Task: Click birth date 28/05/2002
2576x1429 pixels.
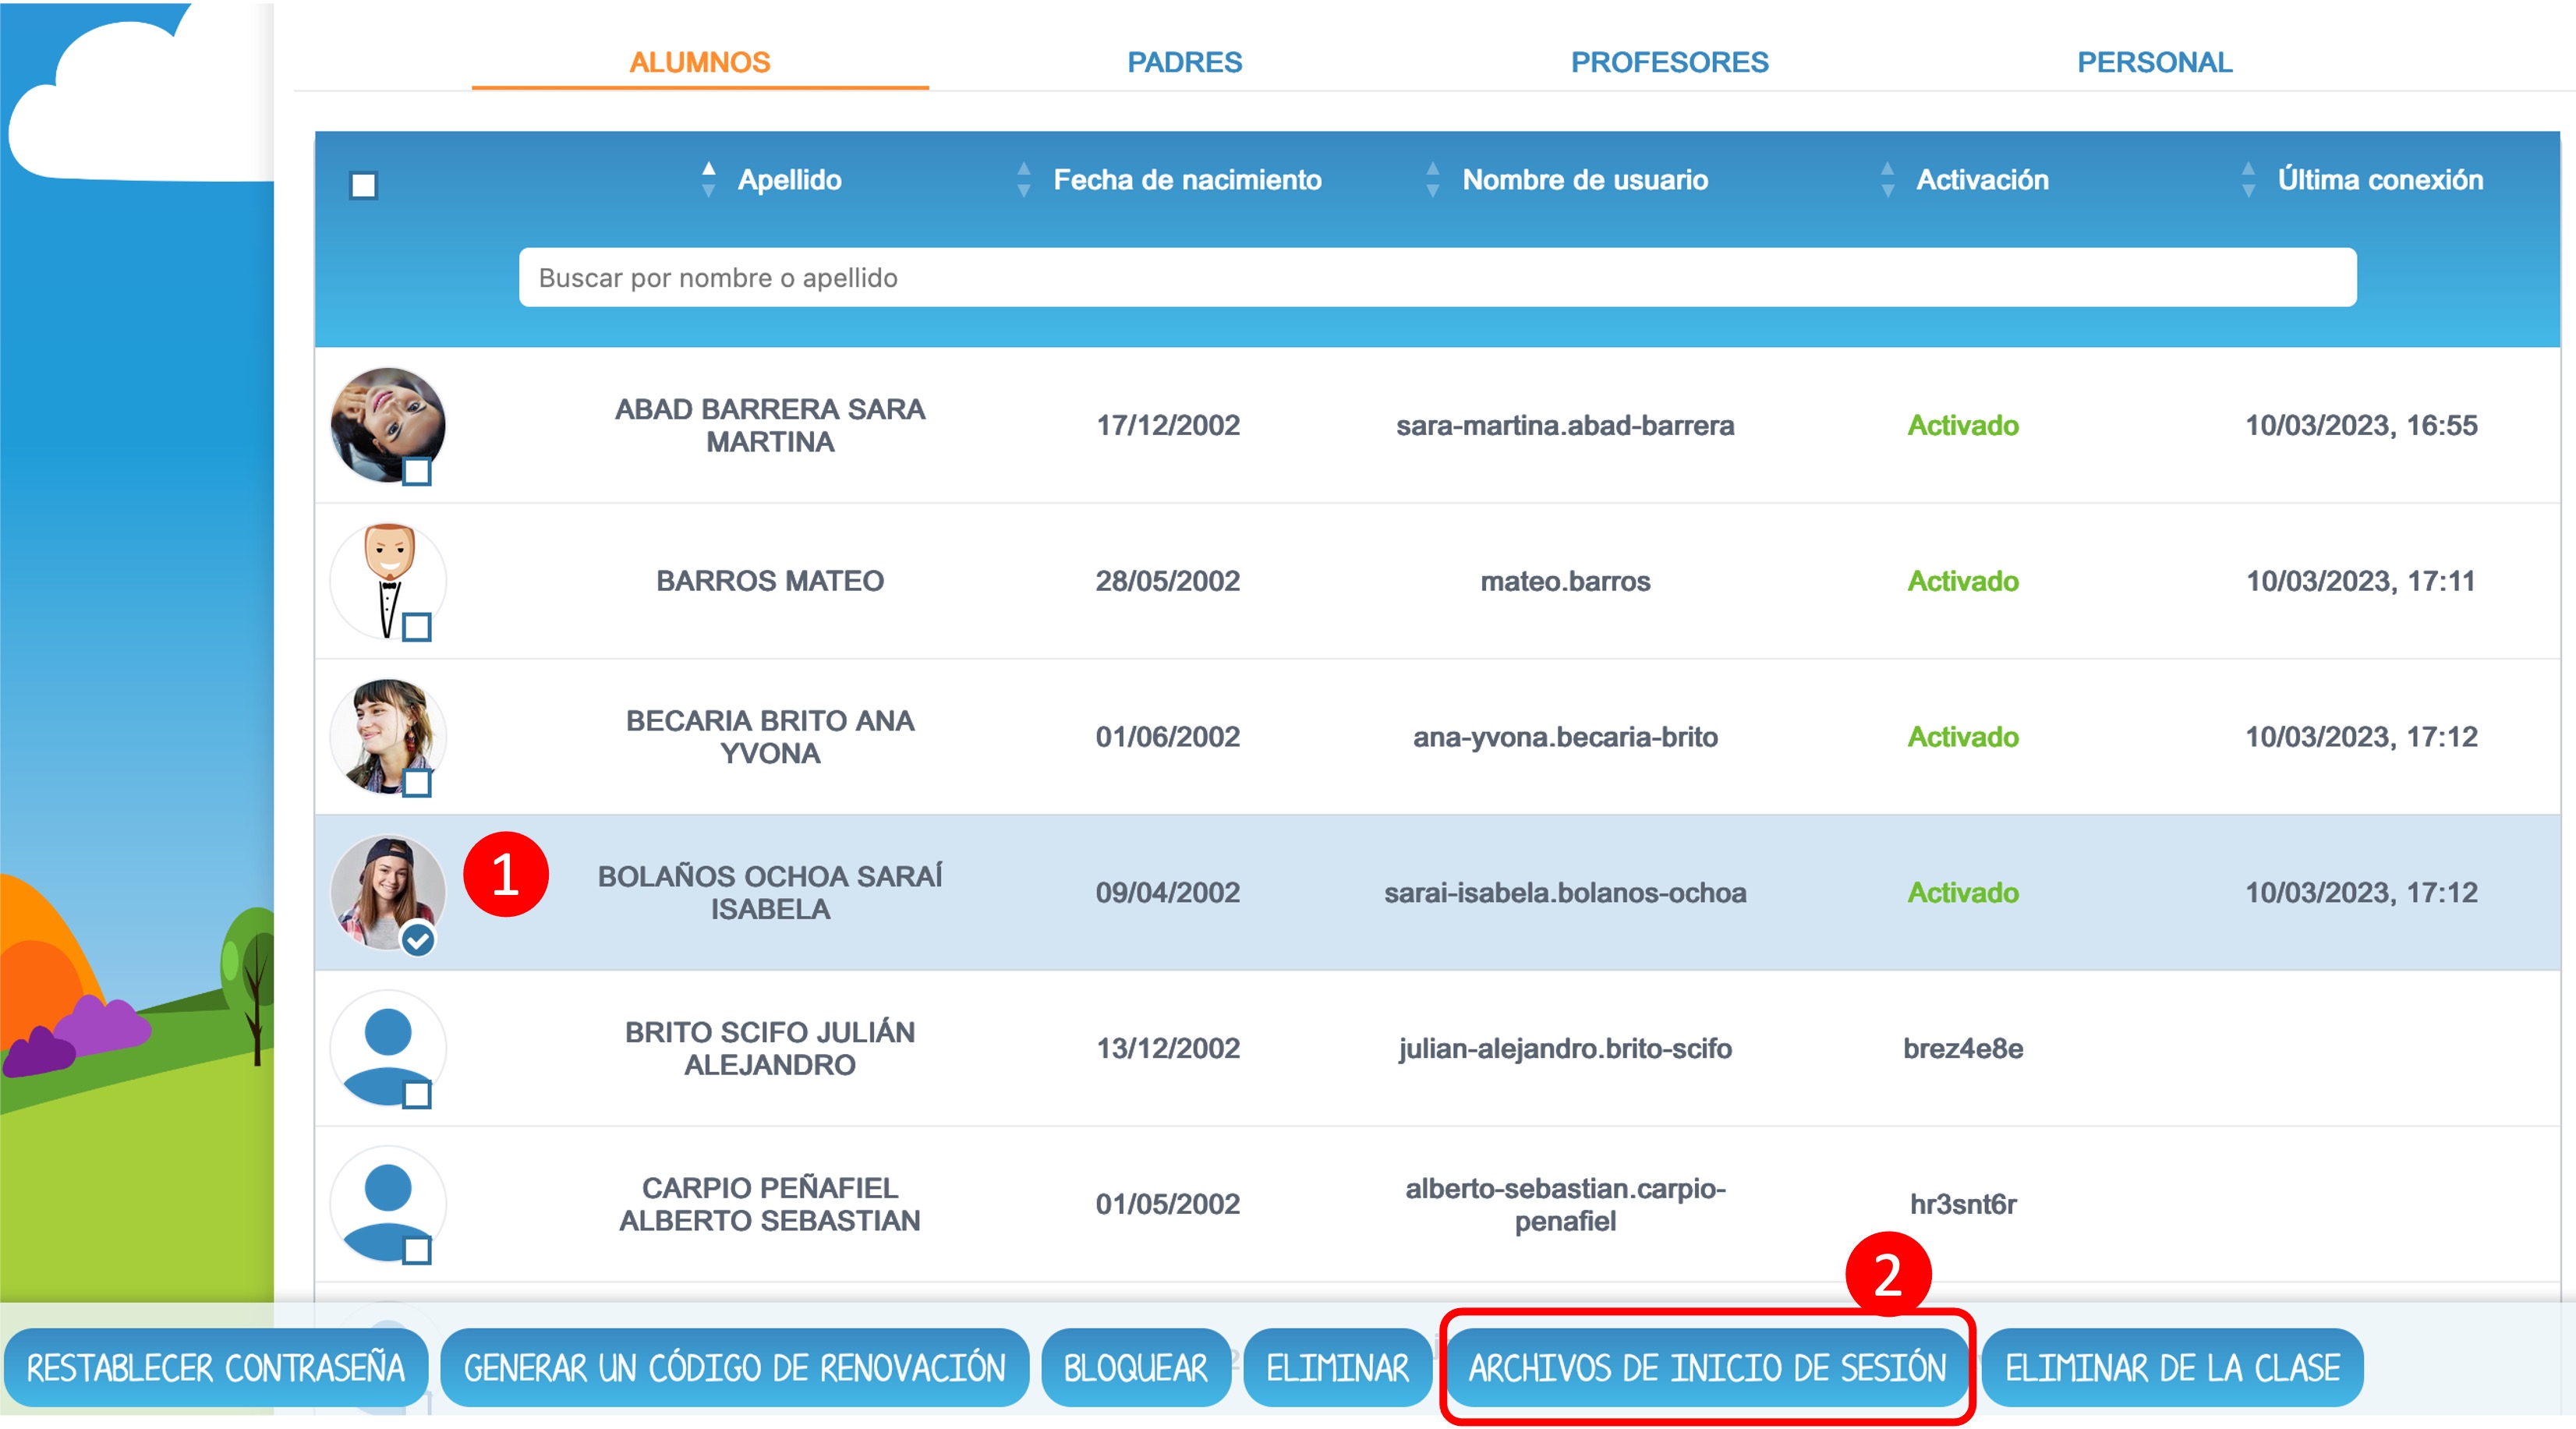Action: pyautogui.click(x=1167, y=581)
